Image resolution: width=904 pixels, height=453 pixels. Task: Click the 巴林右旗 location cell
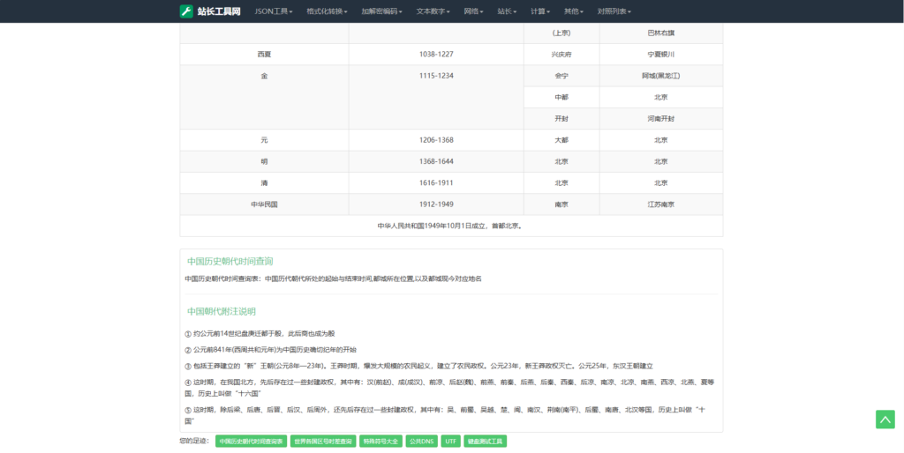660,33
